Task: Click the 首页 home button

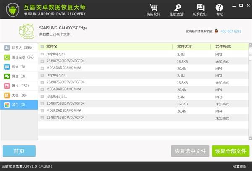Action: click(19, 151)
